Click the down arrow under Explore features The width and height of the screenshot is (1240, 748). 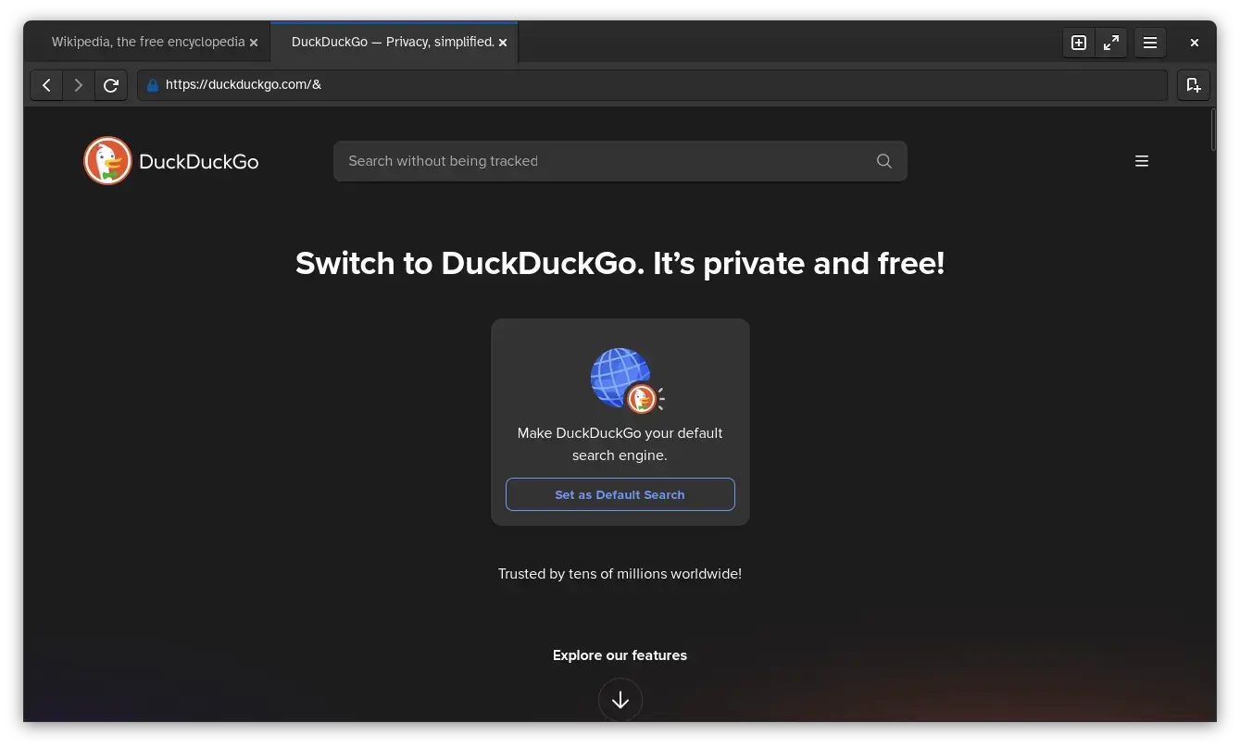pos(620,700)
